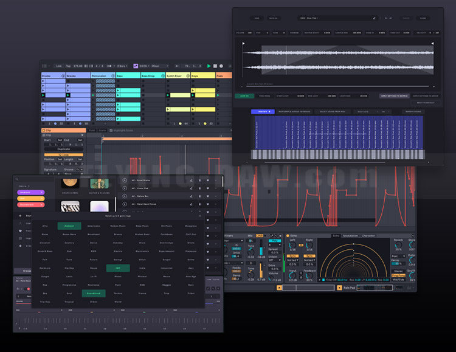
Task: Fold the Drums group track header icon
Action: 63,75
